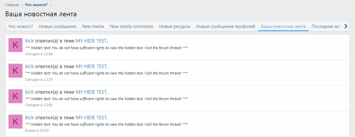Open kick's username link in the 12:44 entry
Screen dimensions: 355x137
pyautogui.click(x=29, y=41)
